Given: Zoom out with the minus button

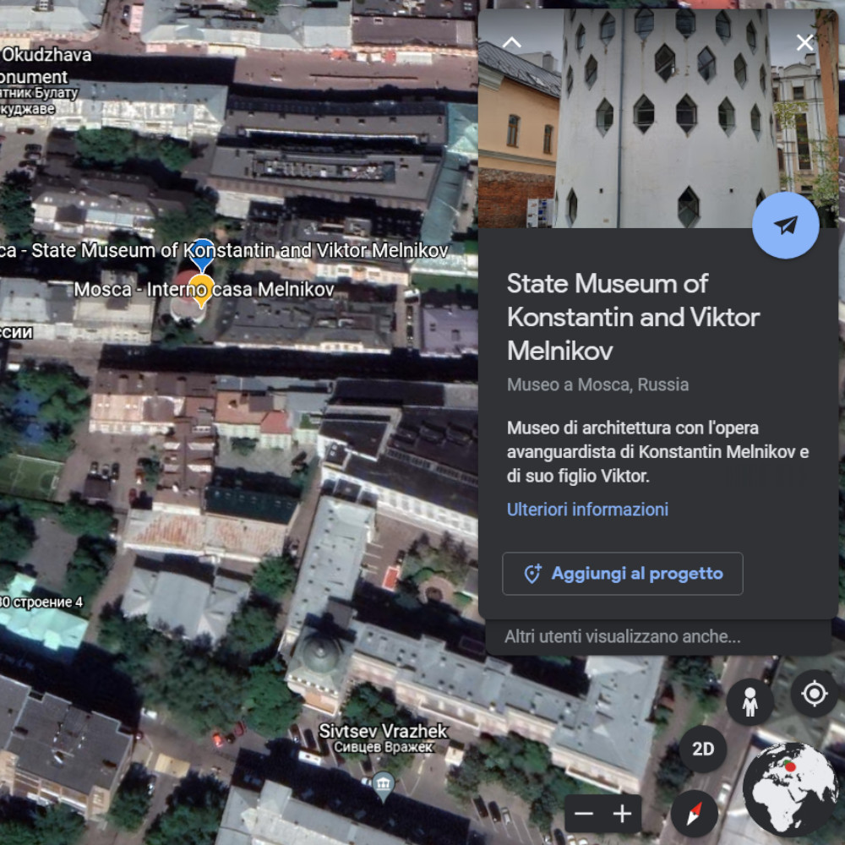Looking at the screenshot, I should (584, 813).
